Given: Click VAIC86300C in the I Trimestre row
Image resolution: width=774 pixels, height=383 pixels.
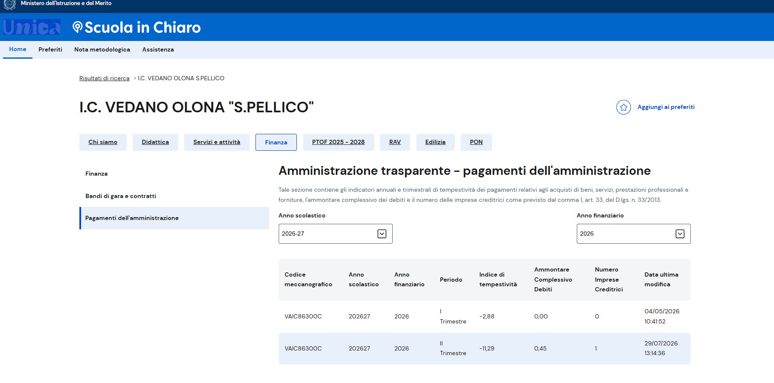Looking at the screenshot, I should (x=303, y=317).
